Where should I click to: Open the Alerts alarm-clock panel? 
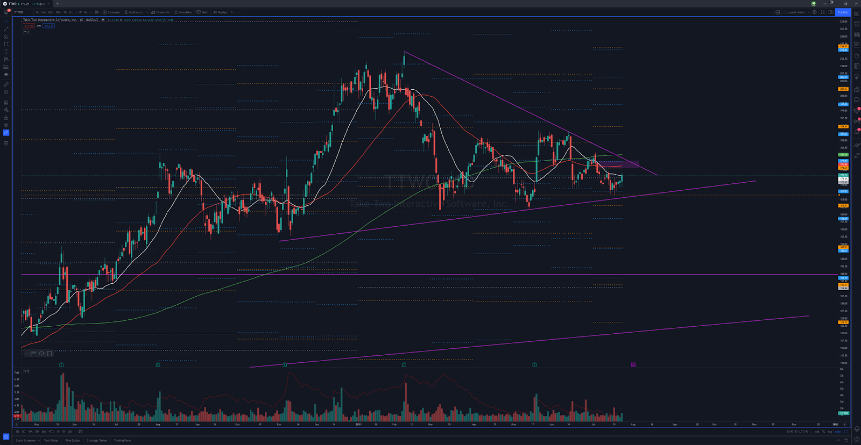pos(857,24)
